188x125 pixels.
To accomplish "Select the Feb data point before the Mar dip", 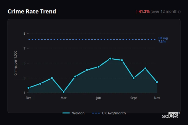I will (52, 78).
